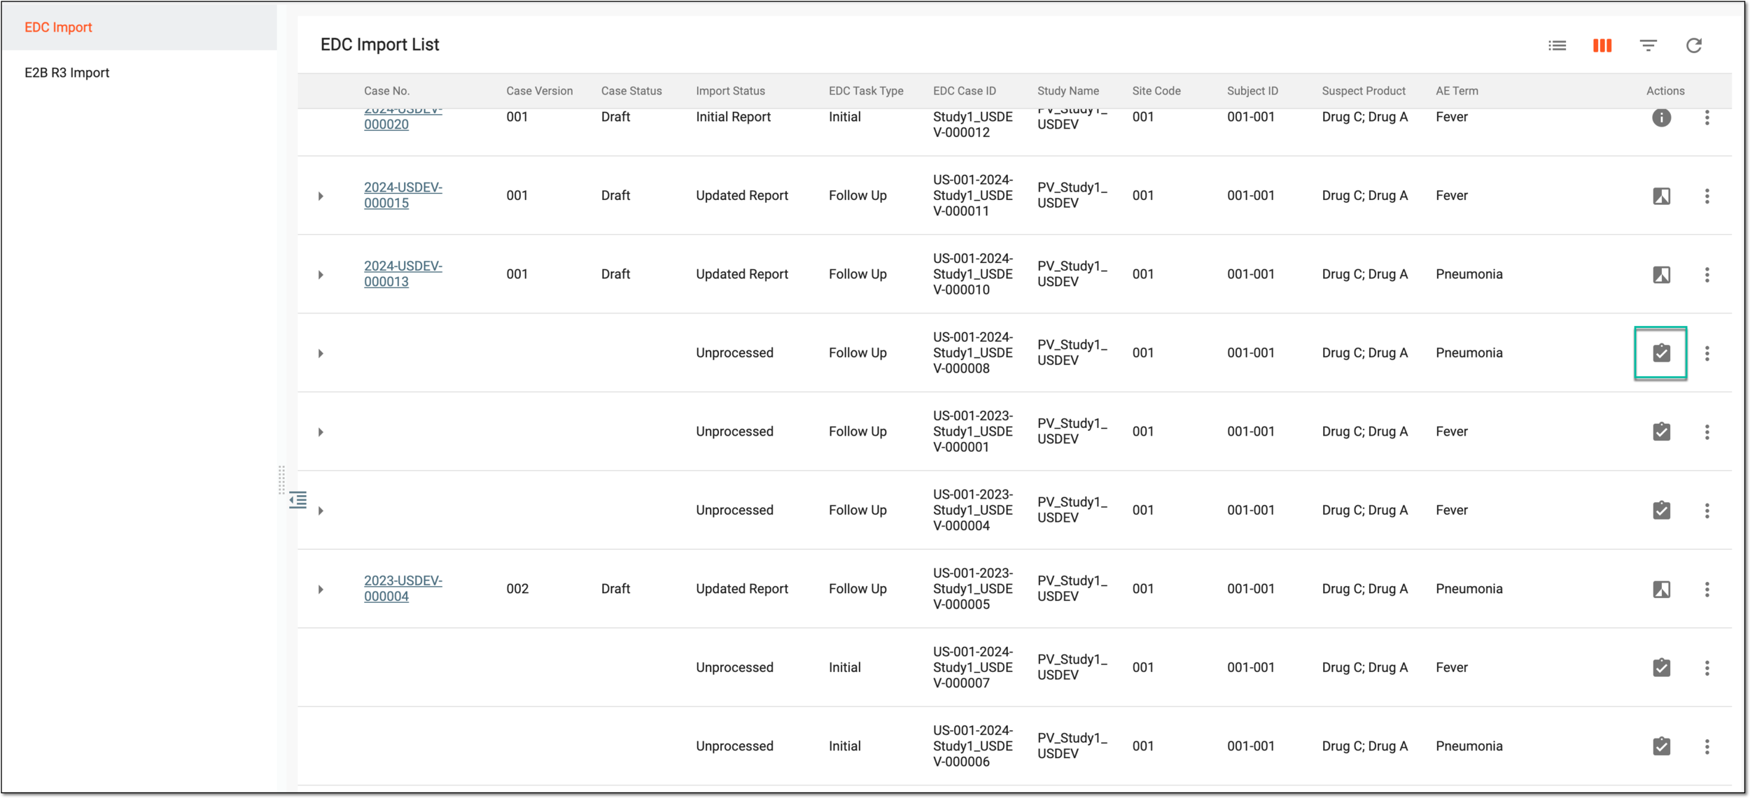Click the Case Status column header
The image size is (1750, 798).
pos(631,91)
